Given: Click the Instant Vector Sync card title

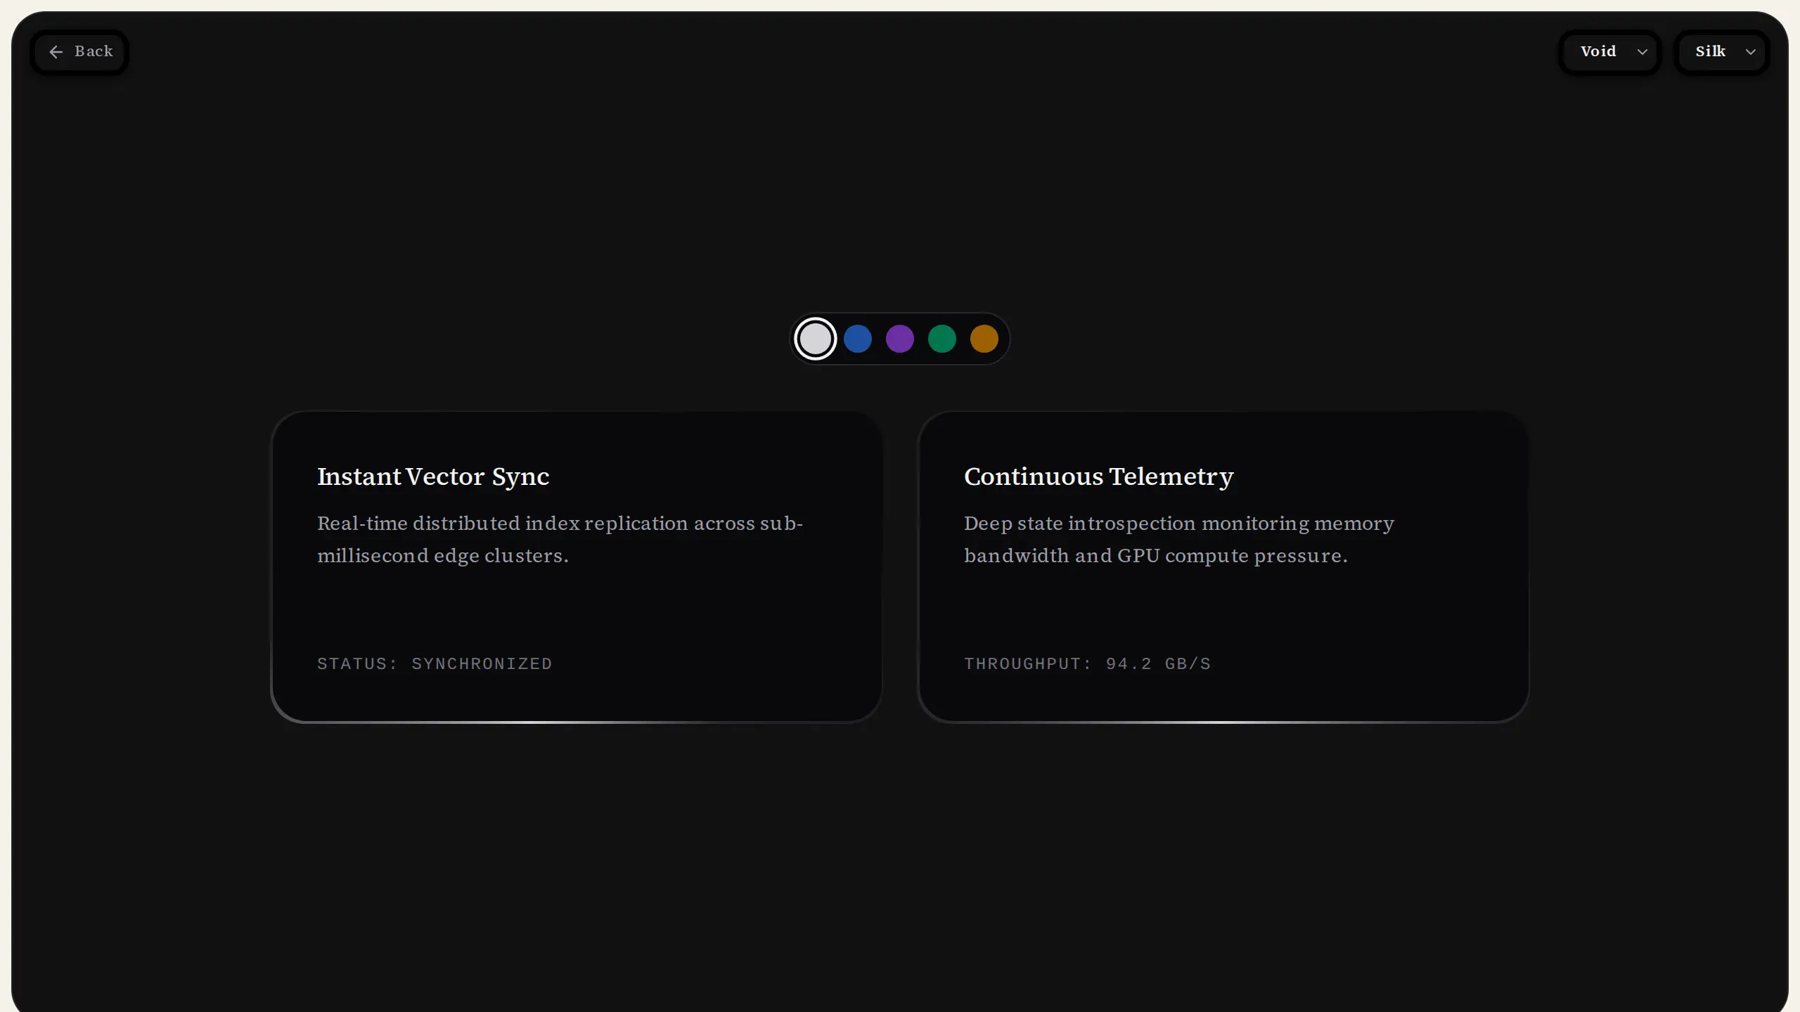Looking at the screenshot, I should point(433,476).
